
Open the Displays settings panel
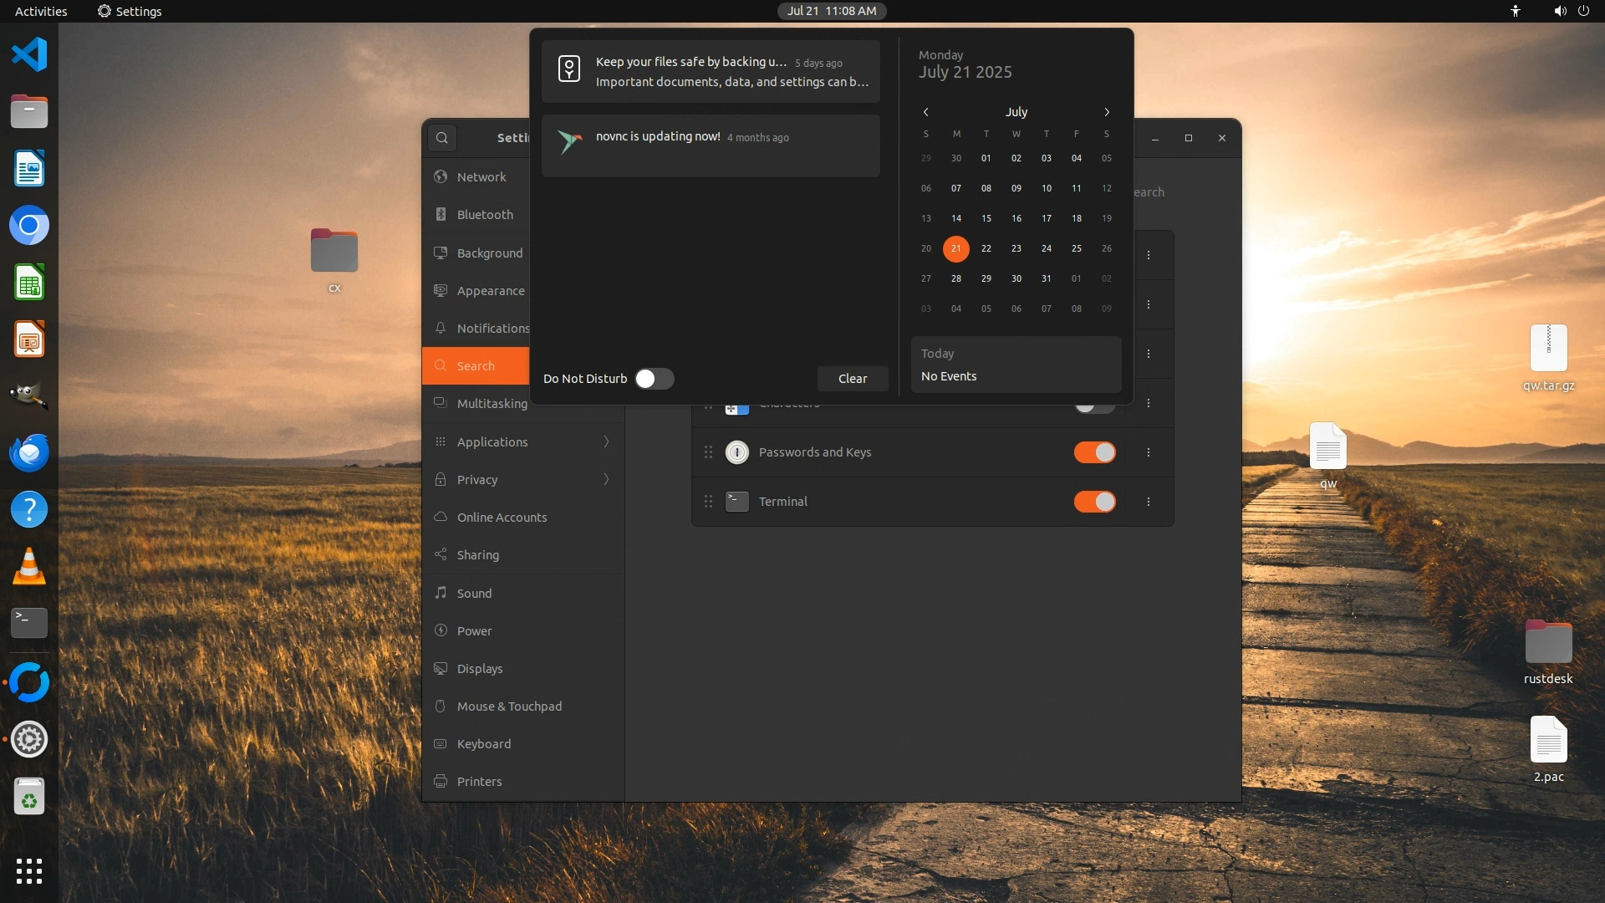point(480,668)
